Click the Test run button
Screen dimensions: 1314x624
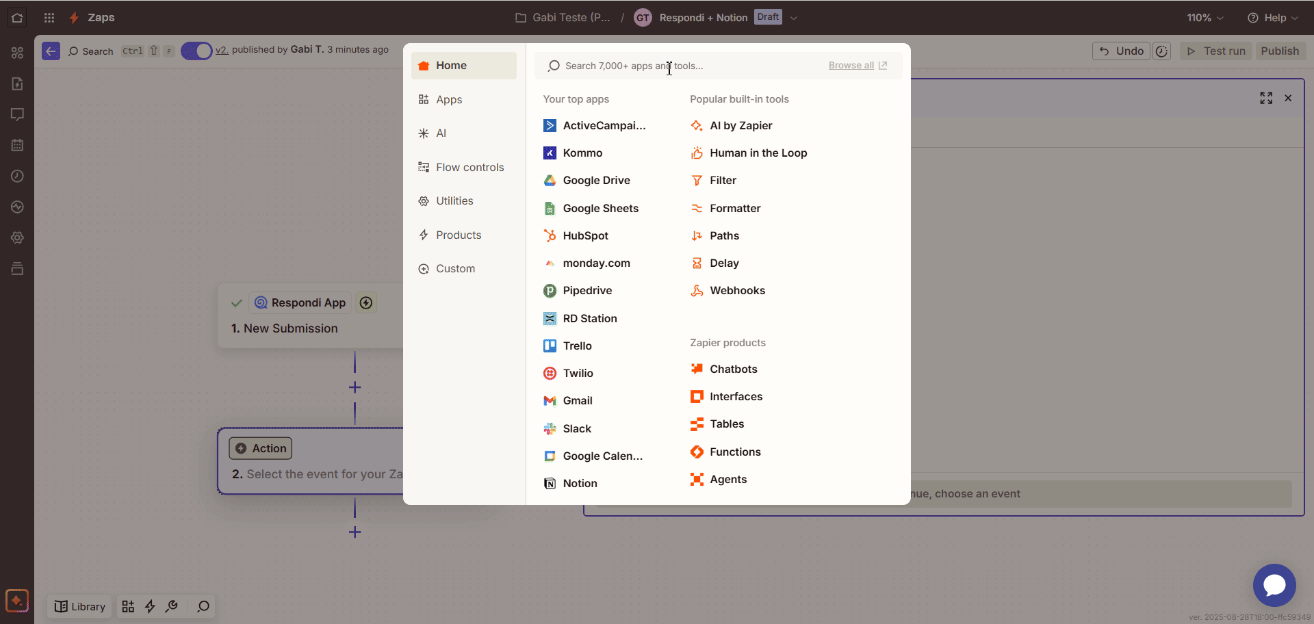[1216, 51]
